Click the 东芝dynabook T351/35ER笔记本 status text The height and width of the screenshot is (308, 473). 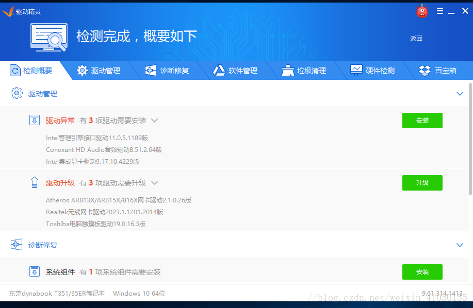coord(57,293)
